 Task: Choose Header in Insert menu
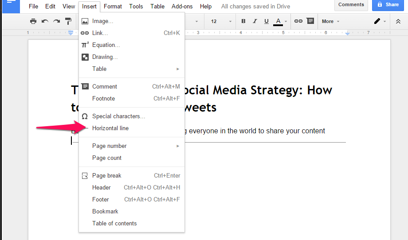coord(132,187)
